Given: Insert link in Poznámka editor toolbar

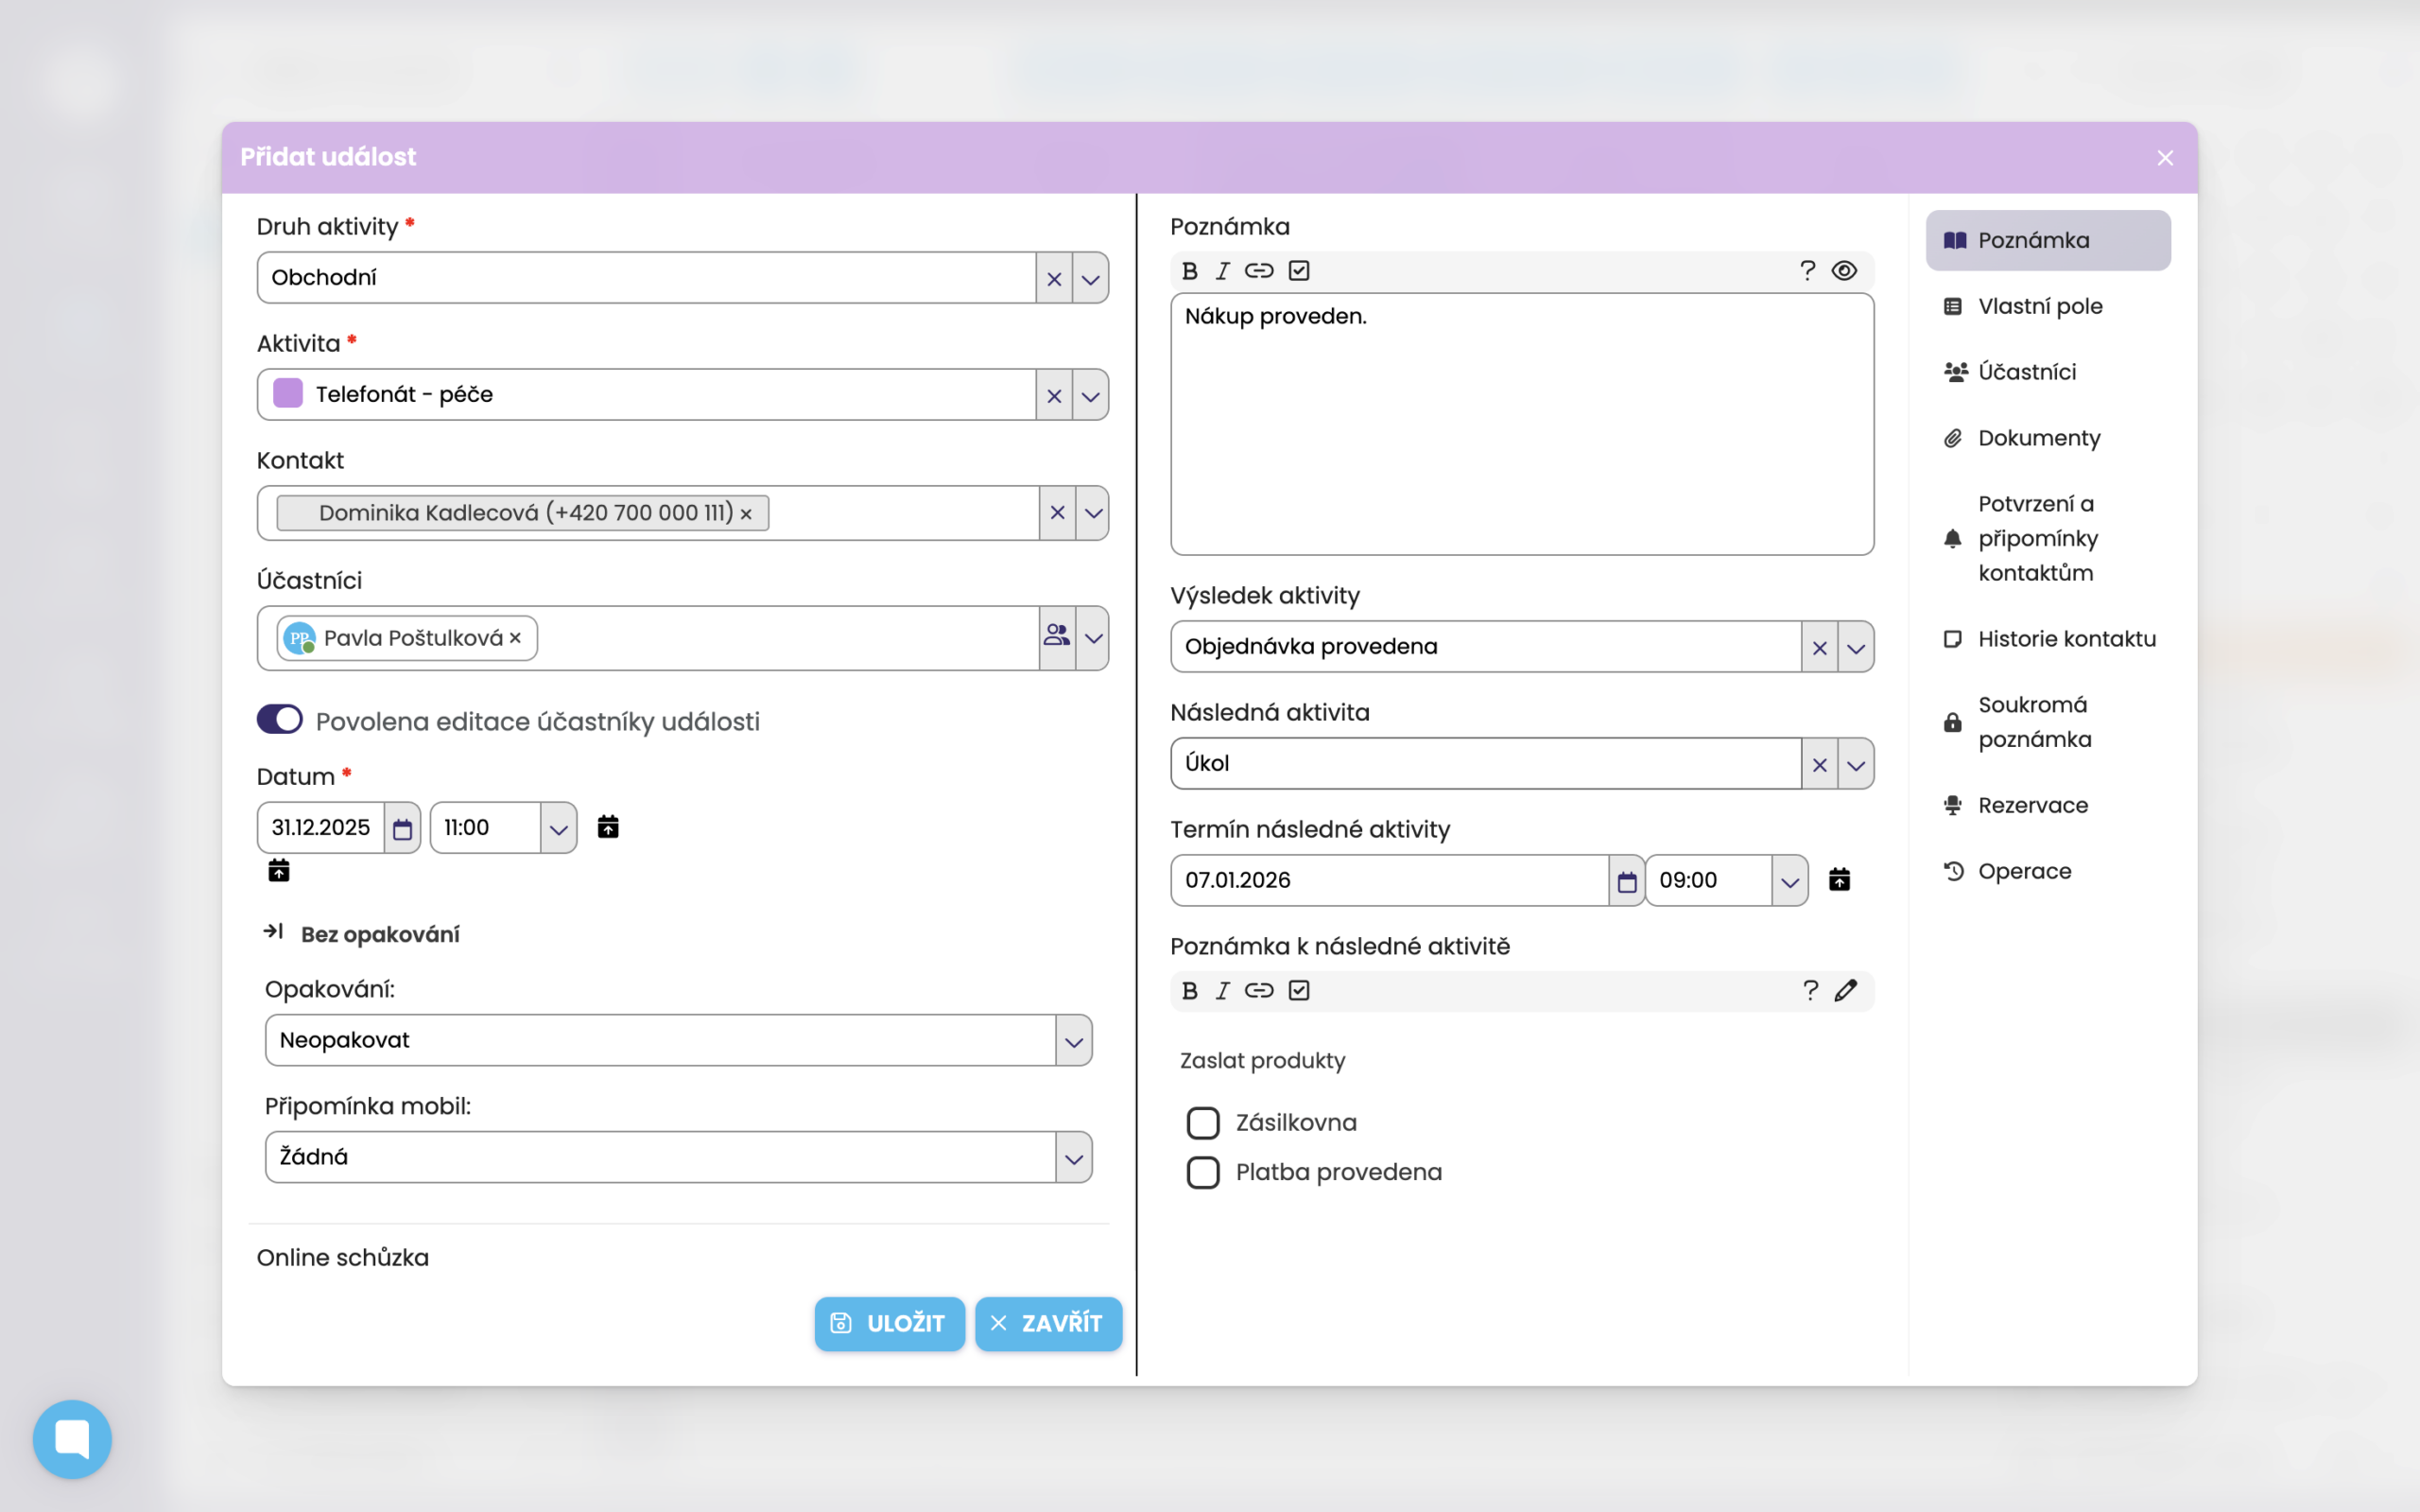Looking at the screenshot, I should pos(1258,271).
